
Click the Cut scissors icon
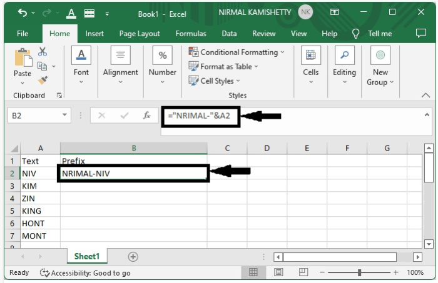[x=43, y=52]
